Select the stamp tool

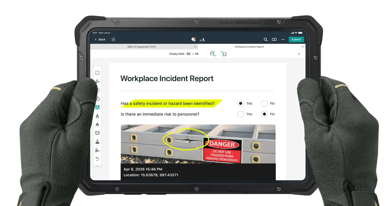click(97, 142)
